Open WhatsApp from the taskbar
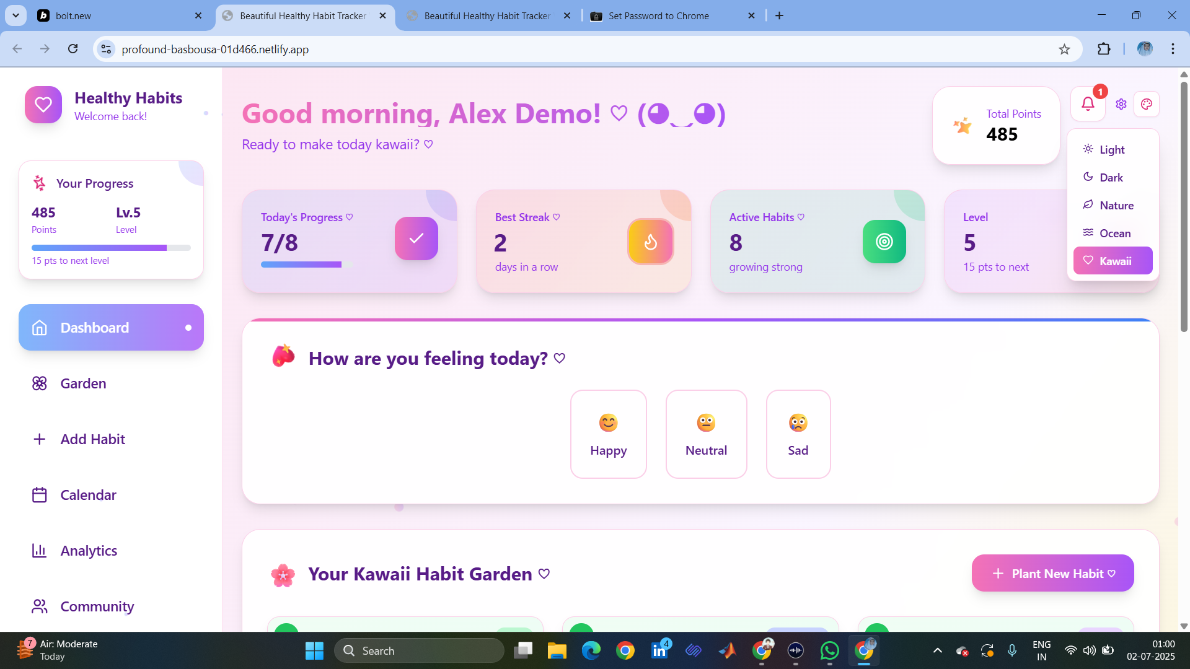 click(829, 650)
